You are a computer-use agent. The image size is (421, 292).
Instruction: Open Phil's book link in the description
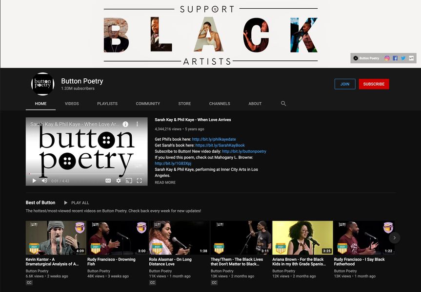(x=213, y=139)
